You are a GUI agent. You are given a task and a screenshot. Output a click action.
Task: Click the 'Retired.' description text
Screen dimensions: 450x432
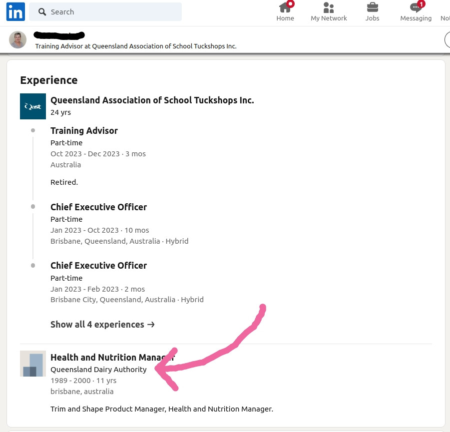[64, 182]
